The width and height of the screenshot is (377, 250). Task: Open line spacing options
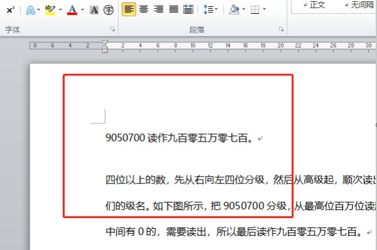click(210, 9)
